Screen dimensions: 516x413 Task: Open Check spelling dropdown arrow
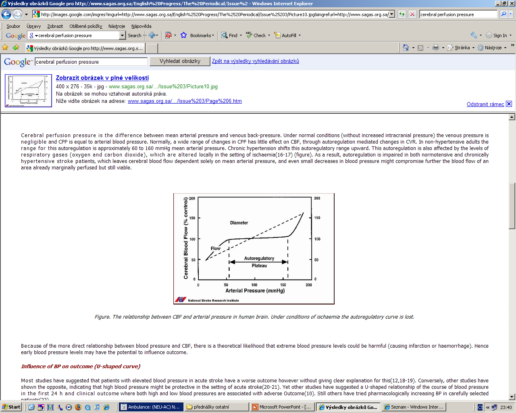click(269, 35)
